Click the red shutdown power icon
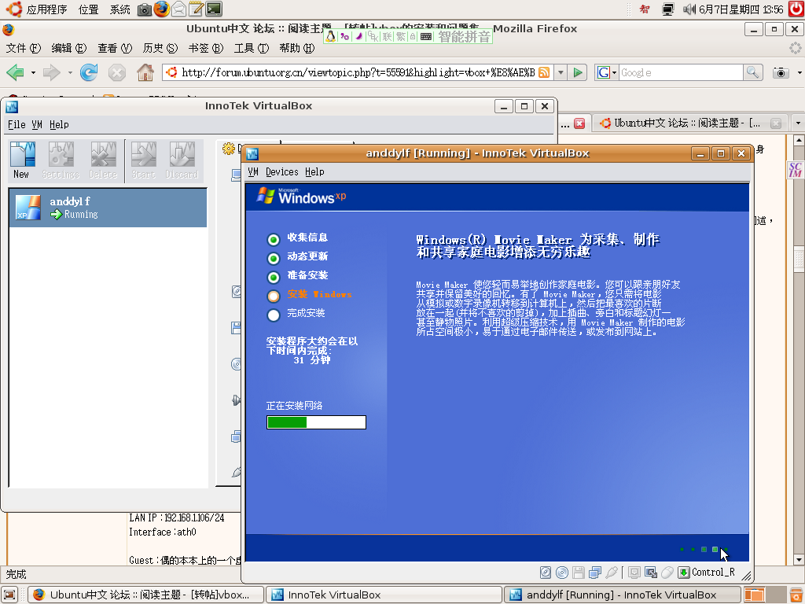 796,9
